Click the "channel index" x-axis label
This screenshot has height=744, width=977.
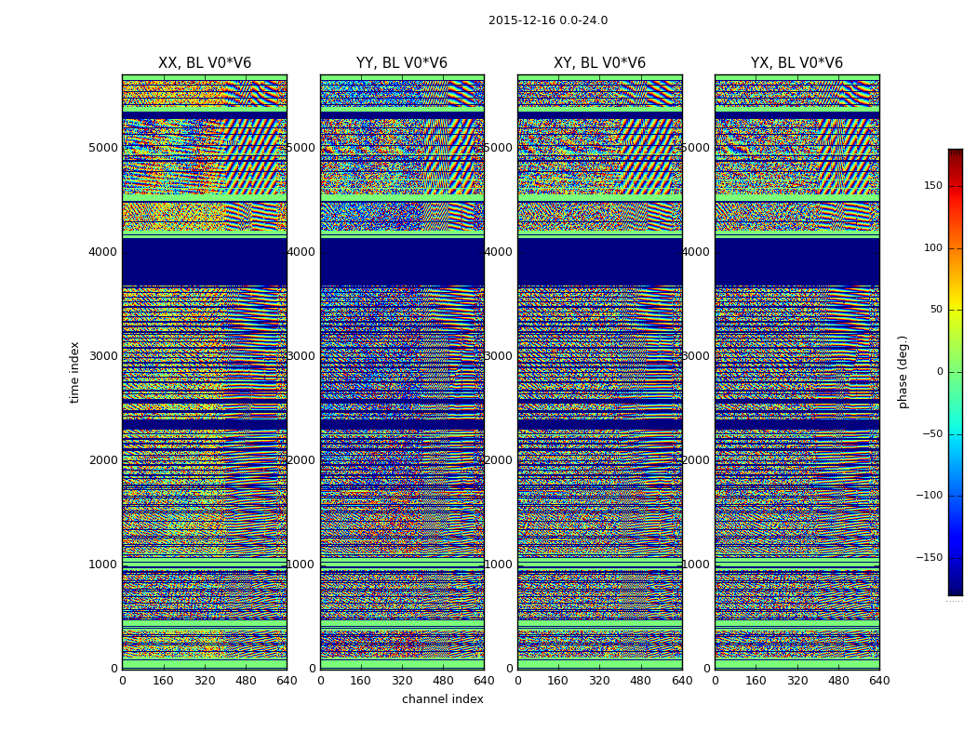point(442,699)
